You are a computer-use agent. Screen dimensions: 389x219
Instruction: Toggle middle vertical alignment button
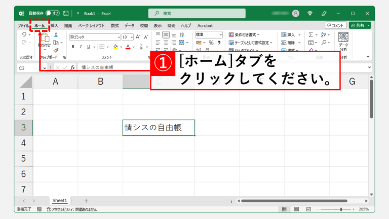click(x=166, y=35)
